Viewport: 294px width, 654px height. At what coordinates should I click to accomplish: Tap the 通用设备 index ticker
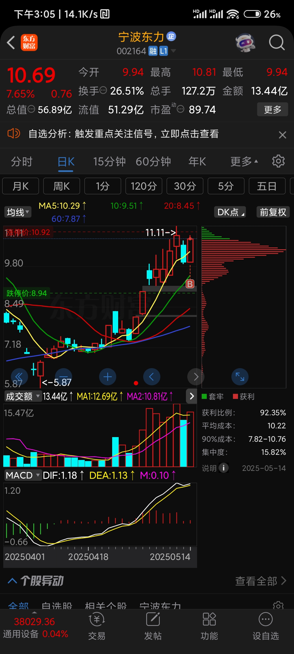[35, 628]
